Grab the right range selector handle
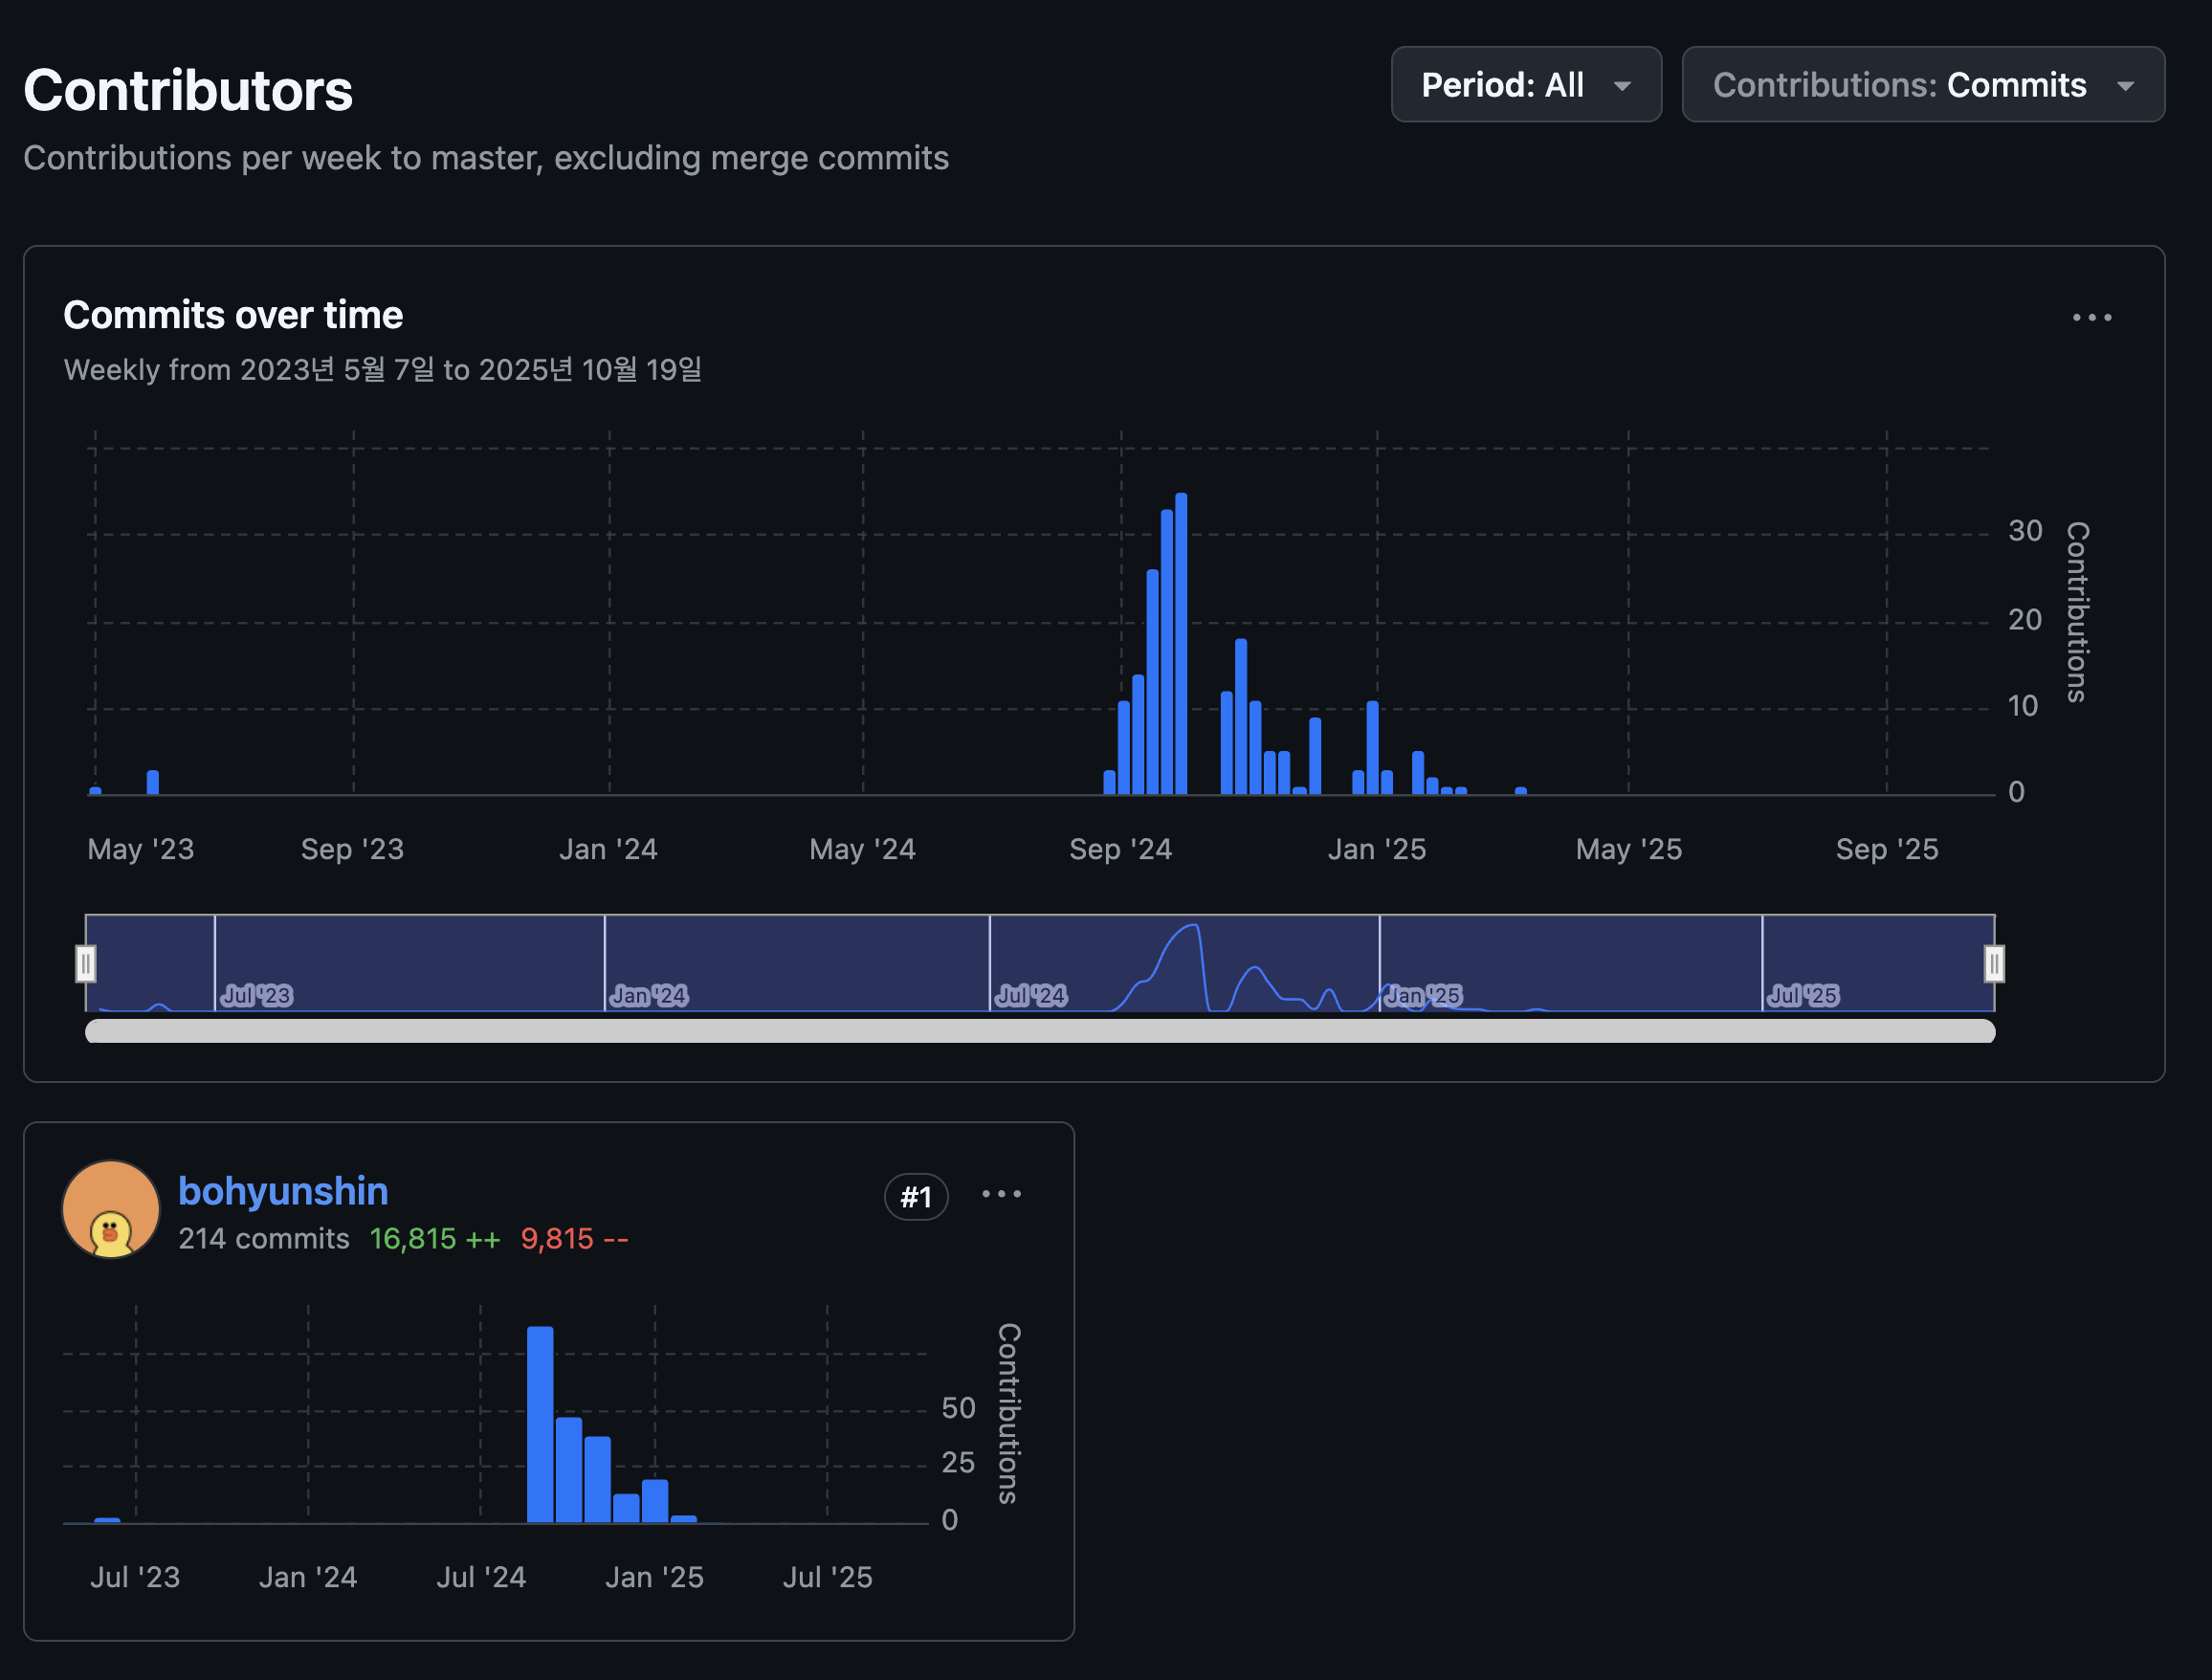 (x=1993, y=964)
